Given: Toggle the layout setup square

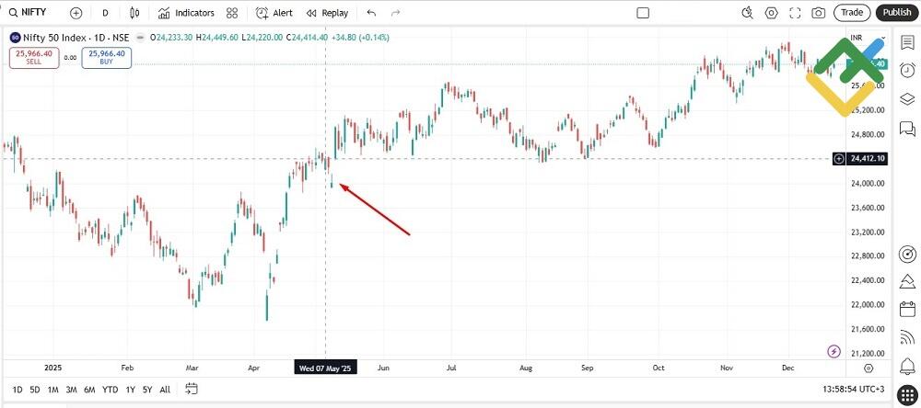Looking at the screenshot, I should 643,13.
